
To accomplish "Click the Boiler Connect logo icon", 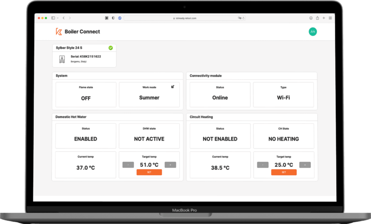I will tap(58, 31).
